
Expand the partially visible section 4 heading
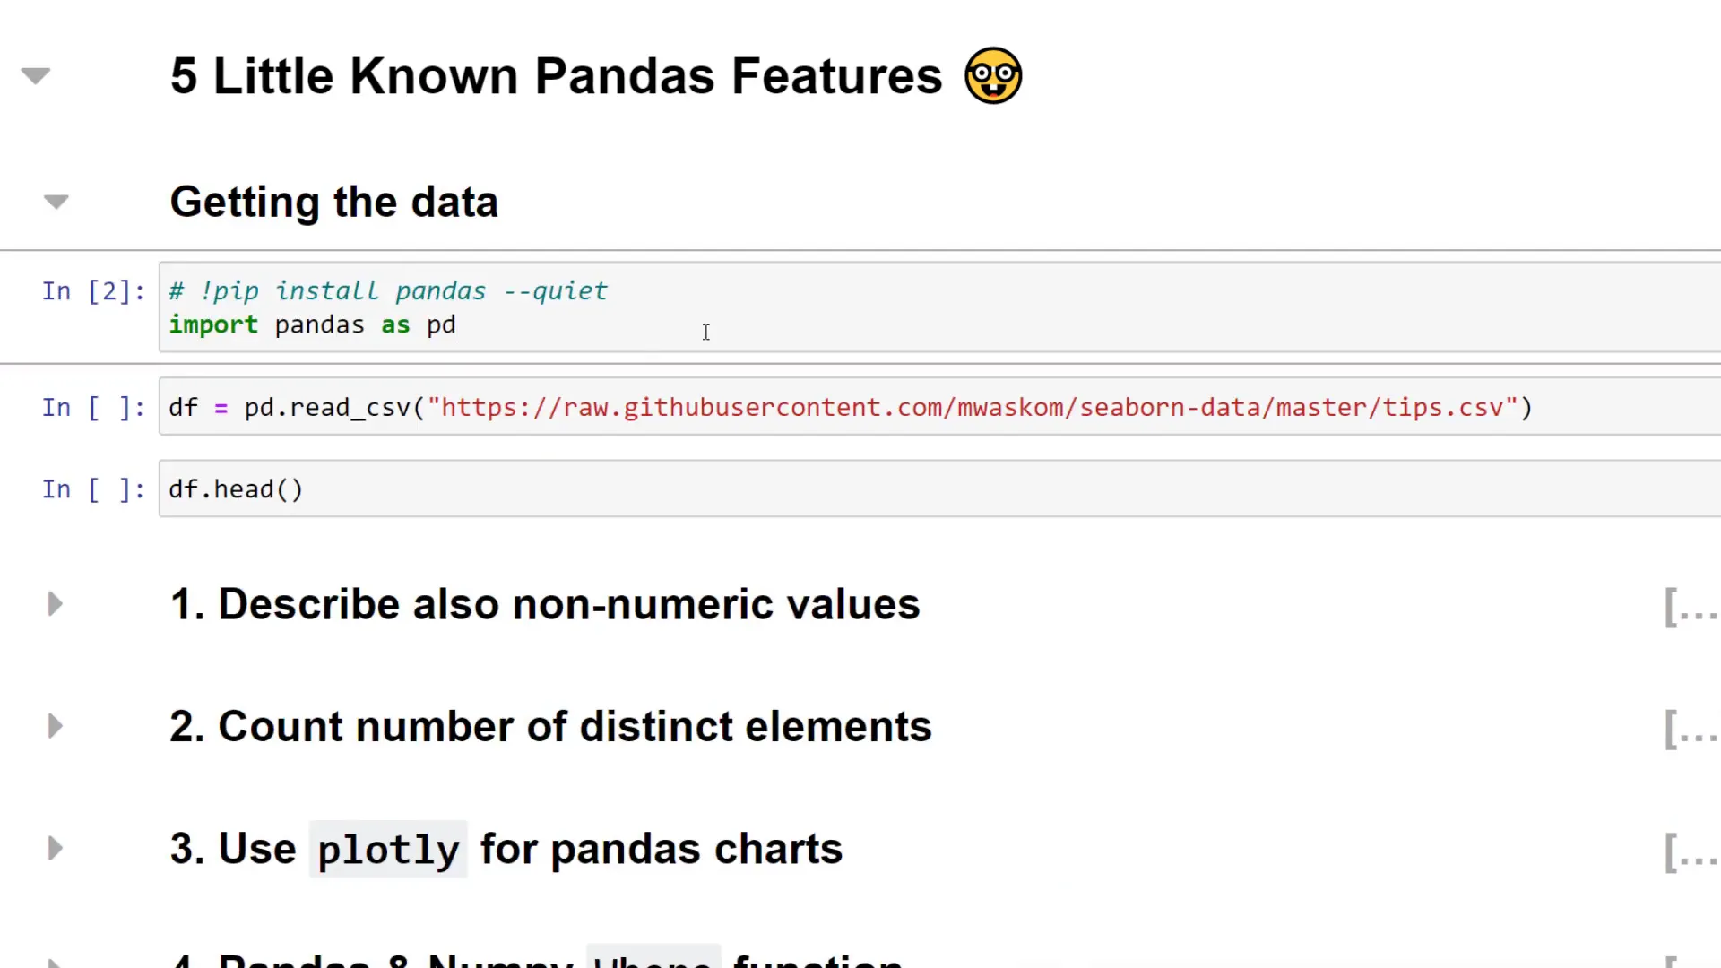coord(53,961)
